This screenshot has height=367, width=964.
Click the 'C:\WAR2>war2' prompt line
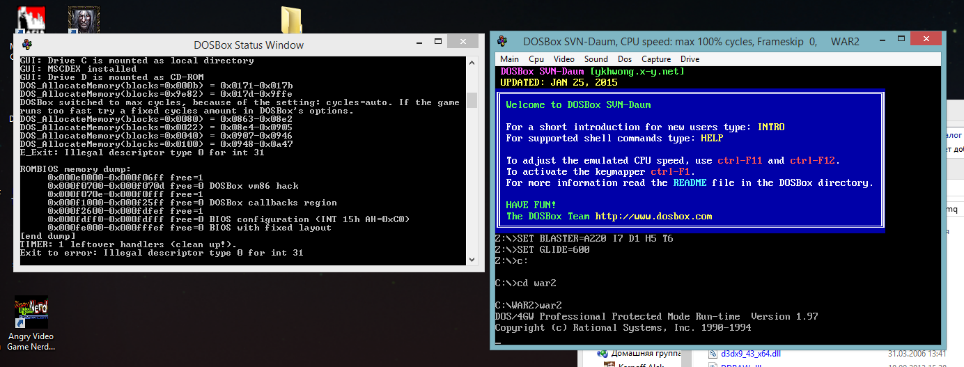[x=529, y=305]
